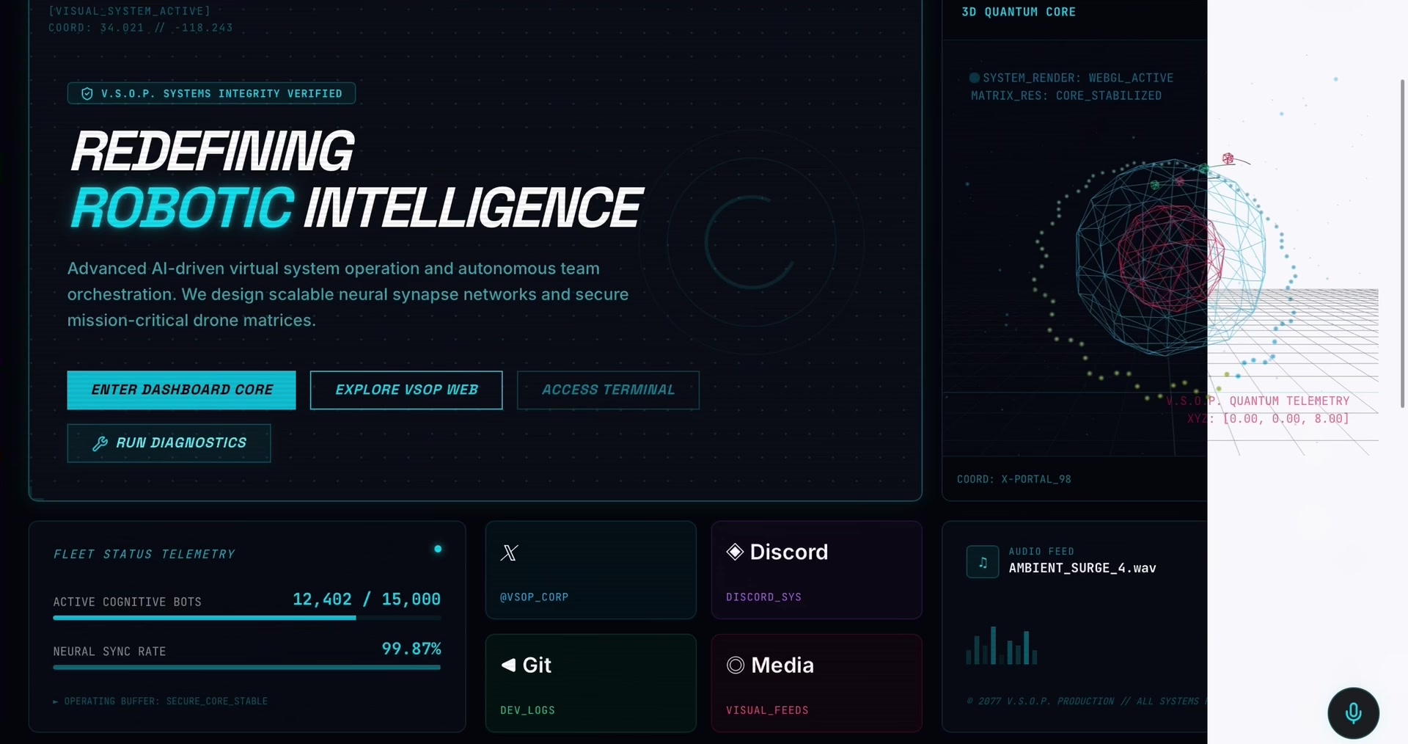This screenshot has width=1408, height=744.
Task: Click the Media circle icon
Action: tap(736, 665)
